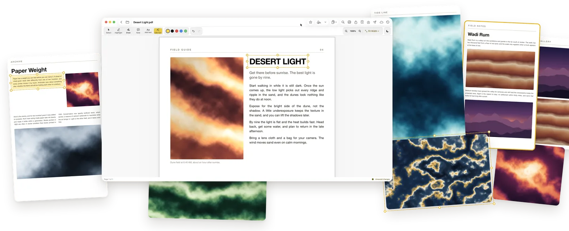Screen dimensions: 569x231
Task: Open the Fit Width dropdown
Action: [x=372, y=31]
